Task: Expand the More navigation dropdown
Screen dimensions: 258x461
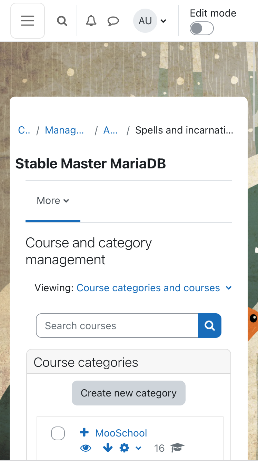Action: [53, 200]
